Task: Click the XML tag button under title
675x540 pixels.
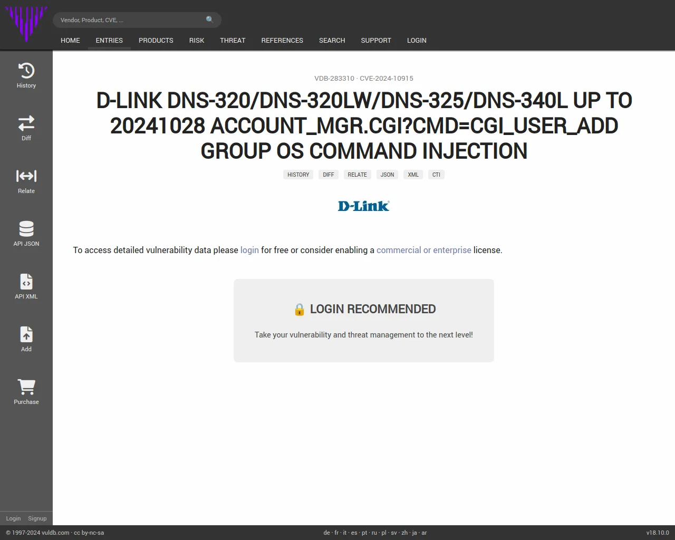Action: coord(413,175)
